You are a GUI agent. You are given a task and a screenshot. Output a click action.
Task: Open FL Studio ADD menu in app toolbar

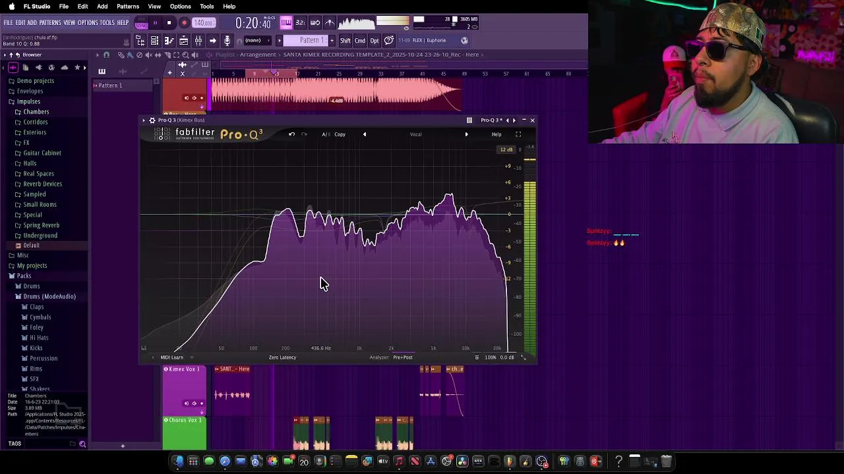pos(32,23)
